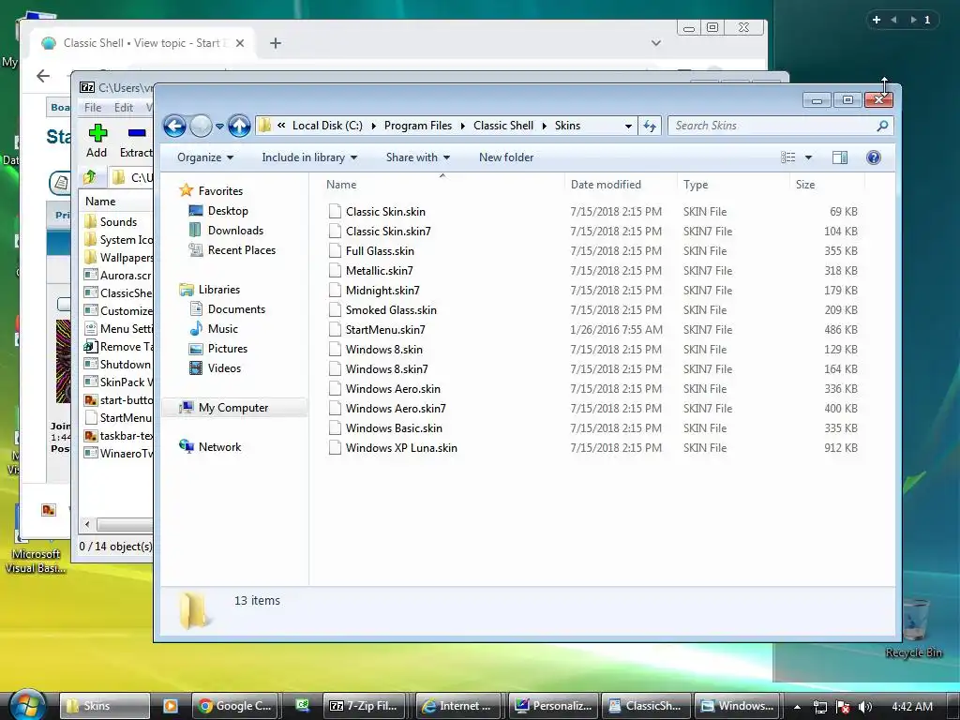
Task: Go back in Explorer navigation
Action: coord(174,127)
